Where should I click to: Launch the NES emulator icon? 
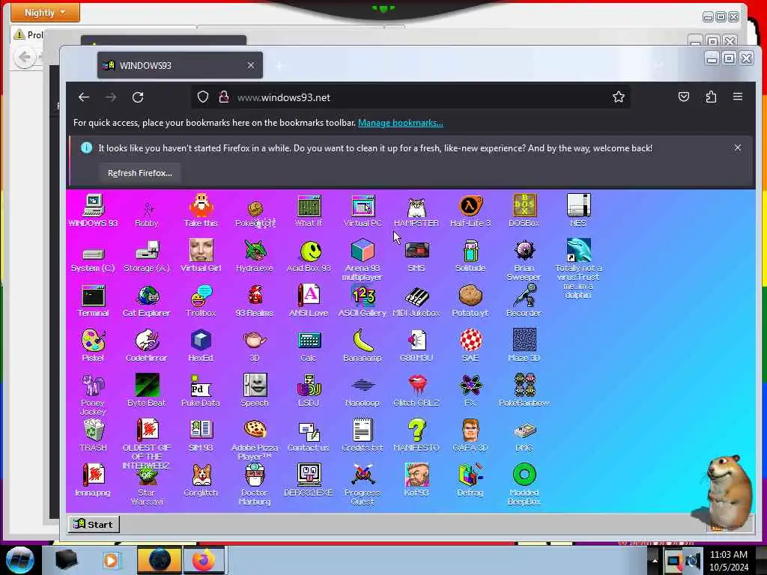pos(577,210)
